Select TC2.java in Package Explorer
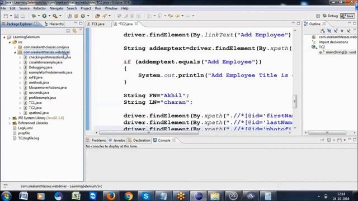The width and height of the screenshot is (358, 201). click(x=35, y=108)
